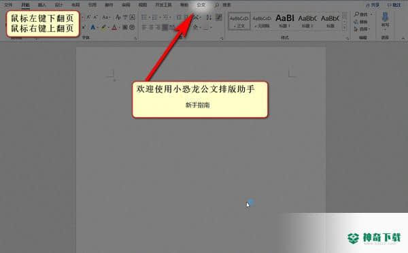Open the font color dropdown arrow
408x253 pixels.
(x=119, y=28)
